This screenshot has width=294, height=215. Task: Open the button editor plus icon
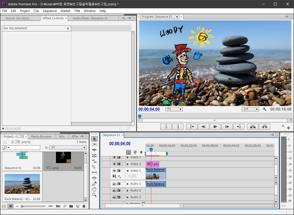(x=289, y=128)
